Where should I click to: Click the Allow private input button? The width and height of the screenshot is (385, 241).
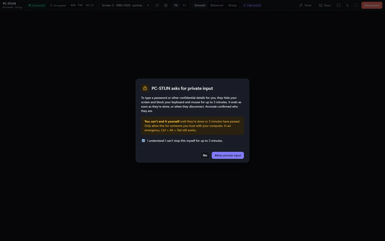228,155
